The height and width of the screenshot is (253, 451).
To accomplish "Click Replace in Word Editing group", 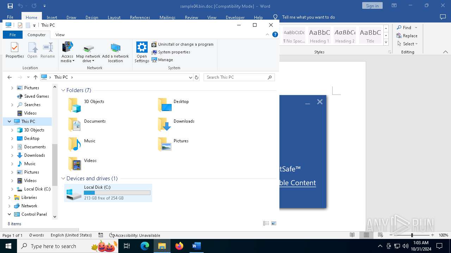I will click(x=407, y=35).
